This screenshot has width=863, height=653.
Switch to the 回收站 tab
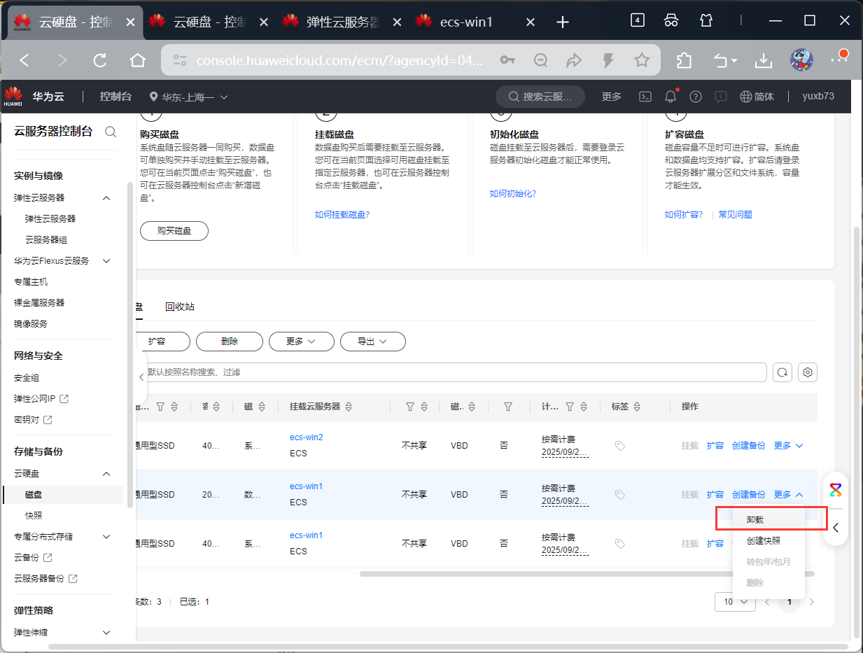coord(180,307)
